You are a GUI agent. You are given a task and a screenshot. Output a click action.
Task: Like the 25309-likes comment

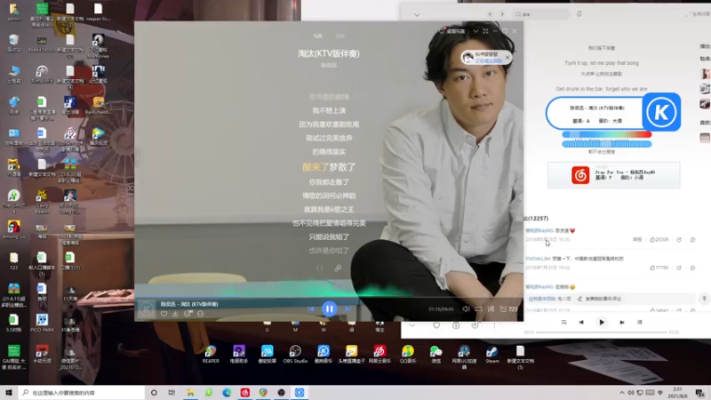(x=659, y=239)
